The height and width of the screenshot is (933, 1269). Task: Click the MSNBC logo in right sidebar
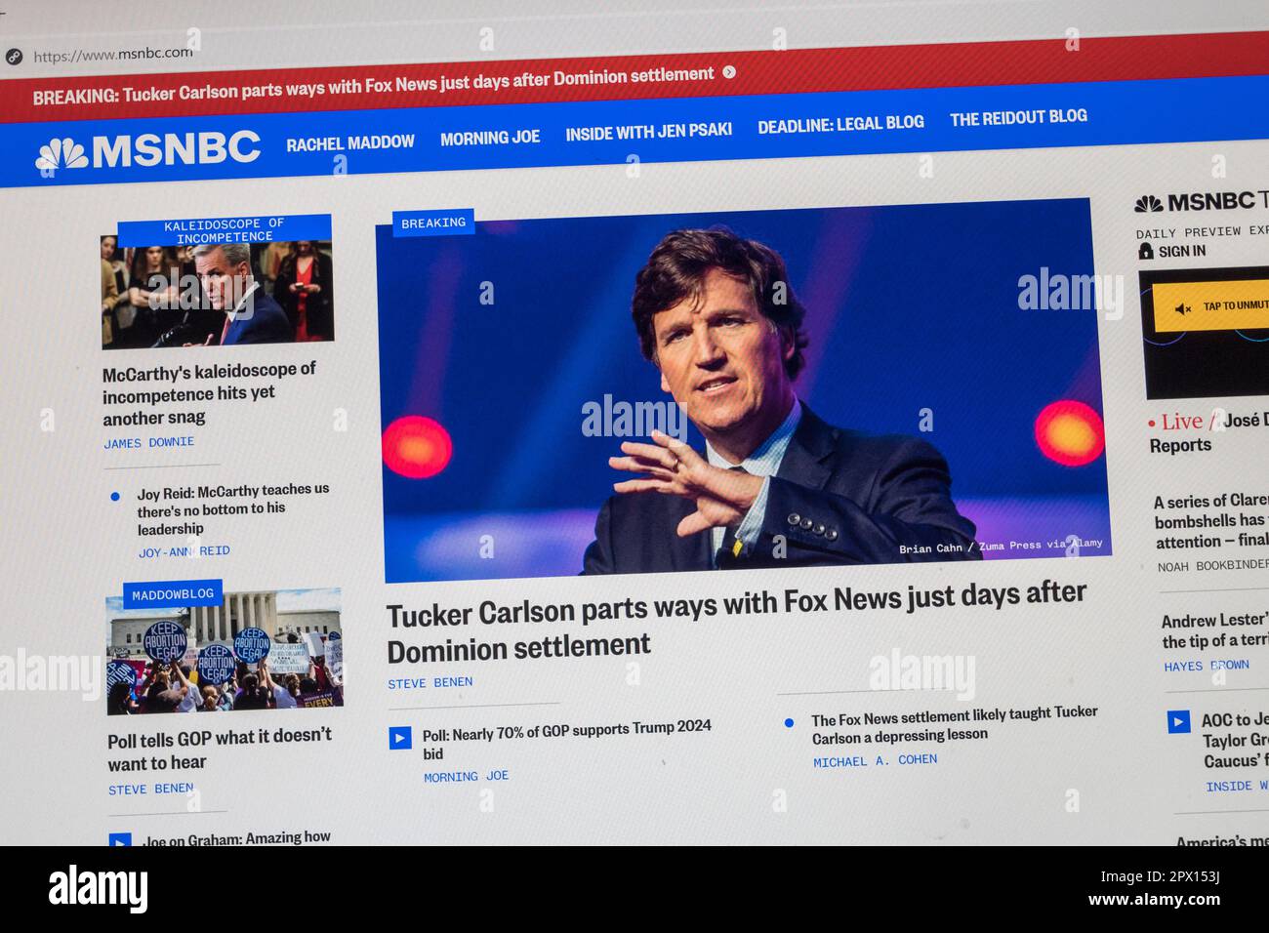coord(1194,202)
